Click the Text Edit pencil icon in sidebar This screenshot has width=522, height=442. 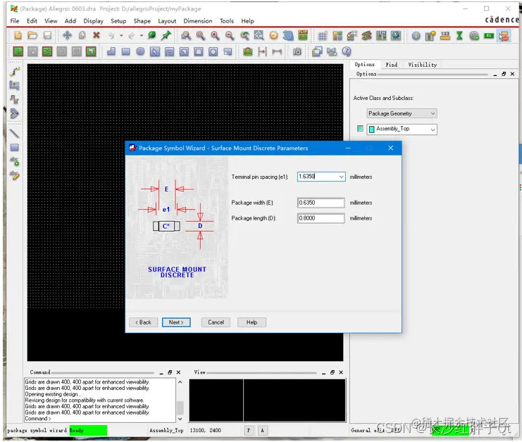(x=14, y=175)
